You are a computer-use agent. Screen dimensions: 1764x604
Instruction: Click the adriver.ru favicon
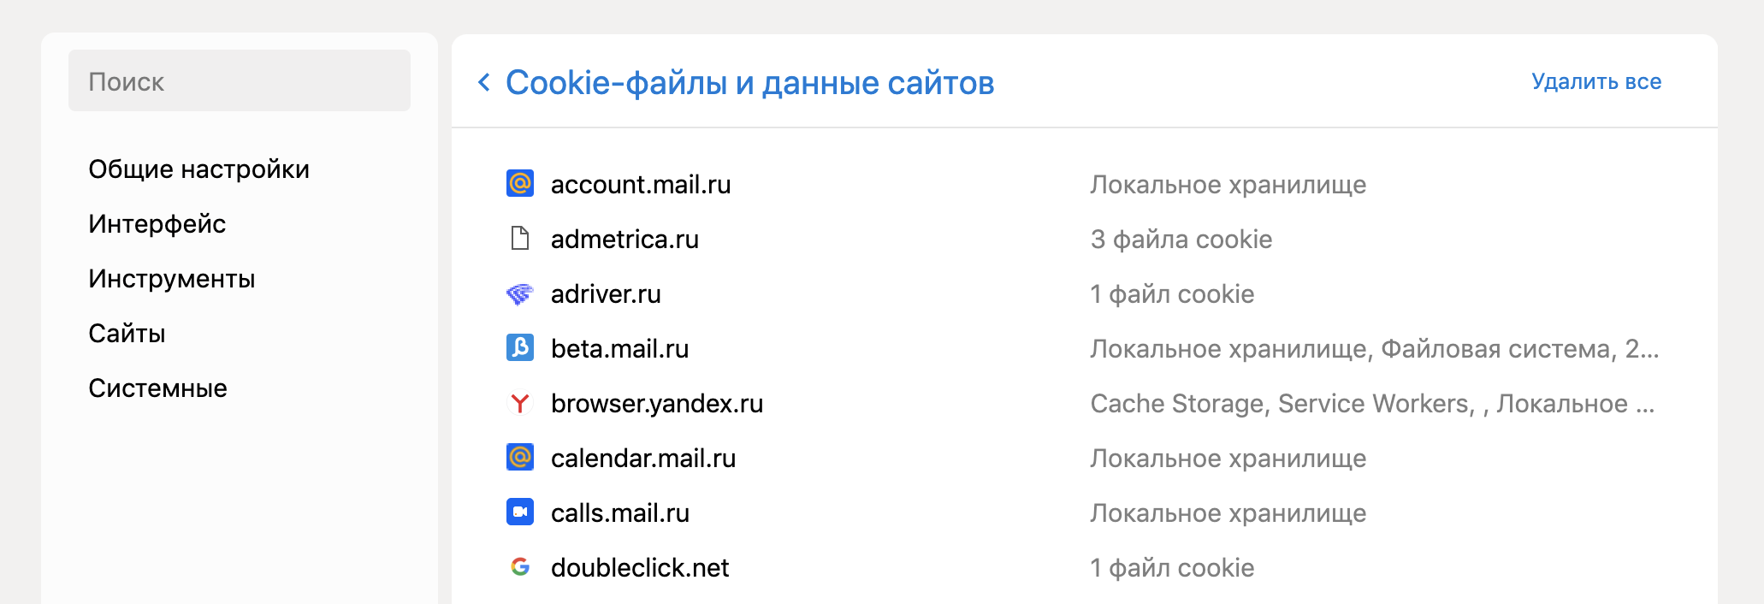click(x=520, y=294)
